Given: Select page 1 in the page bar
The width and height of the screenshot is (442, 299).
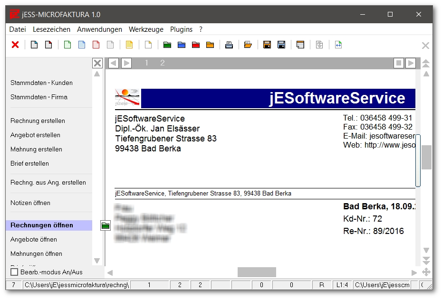Looking at the screenshot, I should coord(146,63).
